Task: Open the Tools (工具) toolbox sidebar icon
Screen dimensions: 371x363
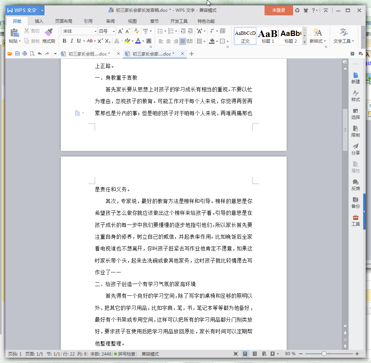Action: (x=356, y=220)
